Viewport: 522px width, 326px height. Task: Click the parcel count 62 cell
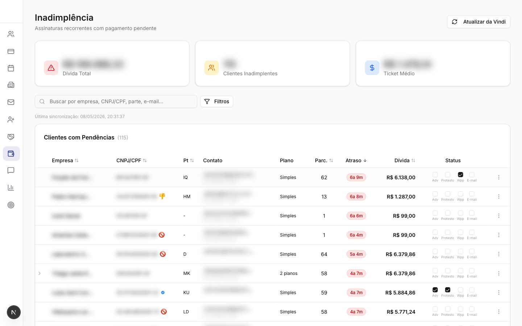(x=324, y=177)
